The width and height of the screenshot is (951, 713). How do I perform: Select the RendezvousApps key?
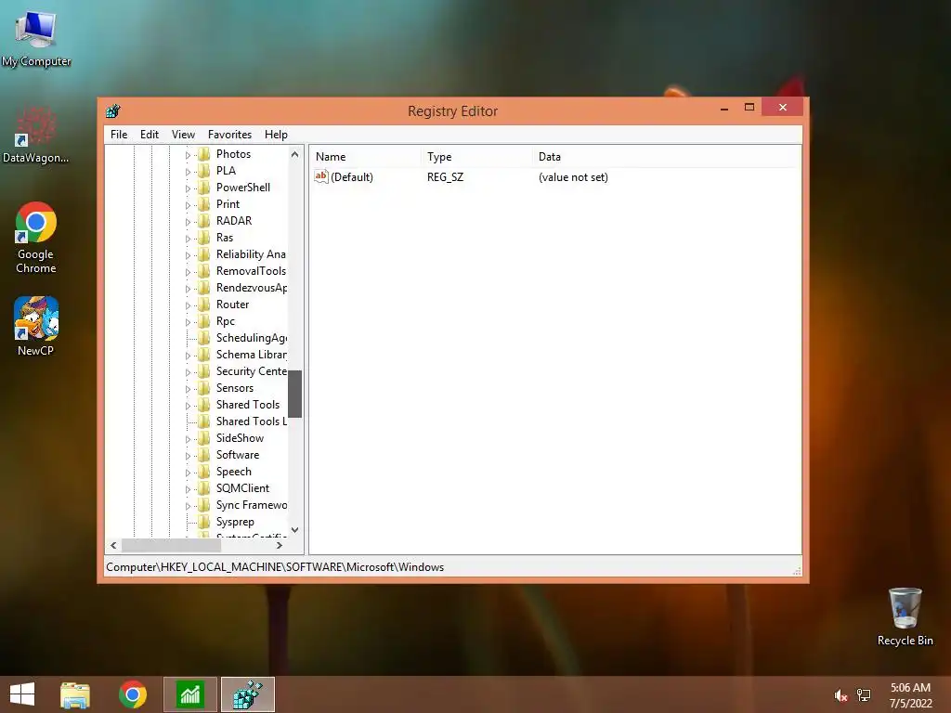click(251, 288)
